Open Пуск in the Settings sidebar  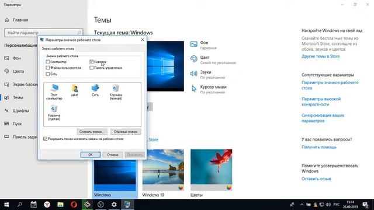point(17,124)
